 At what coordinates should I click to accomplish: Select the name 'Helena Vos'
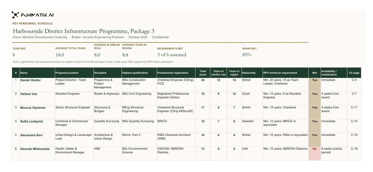click(x=29, y=94)
